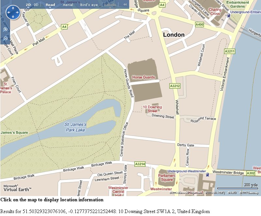
Task: Click the A4 shield near Trafalgar Square
Action: click(x=162, y=5)
